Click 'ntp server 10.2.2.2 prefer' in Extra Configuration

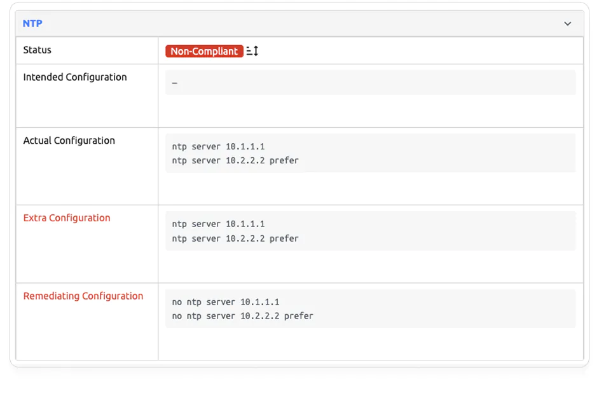235,239
